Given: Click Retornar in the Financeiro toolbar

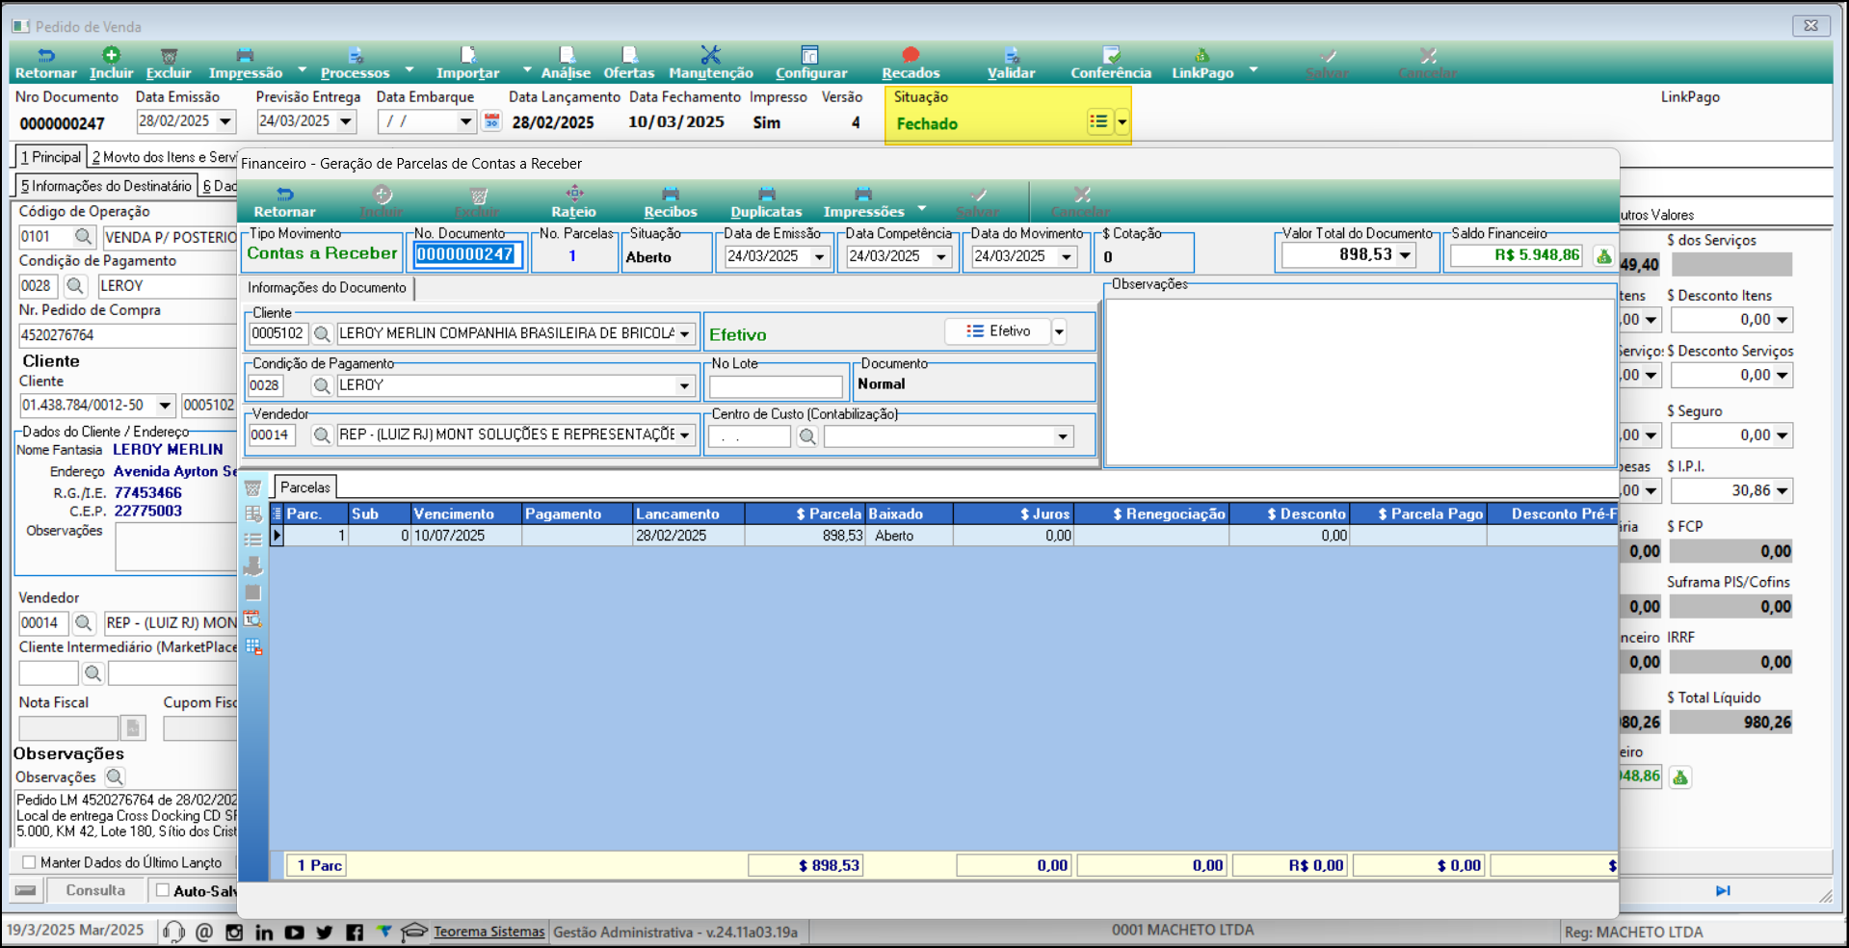Looking at the screenshot, I should coord(284,202).
